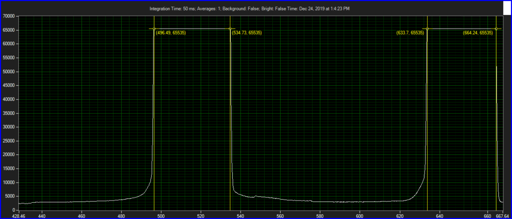Click the 70000 y-axis label
The width and height of the screenshot is (512, 219).
(x=8, y=16)
